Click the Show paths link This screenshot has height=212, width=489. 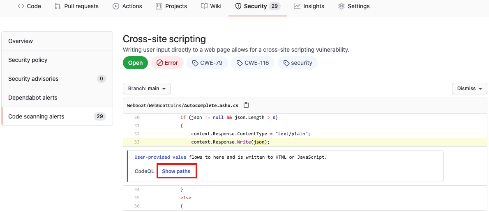click(176, 171)
